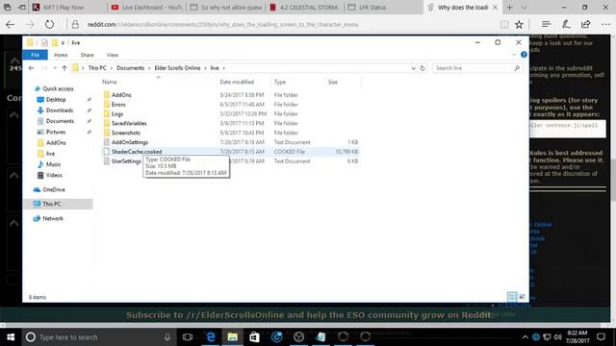Switch to large icons view

[x=522, y=297]
